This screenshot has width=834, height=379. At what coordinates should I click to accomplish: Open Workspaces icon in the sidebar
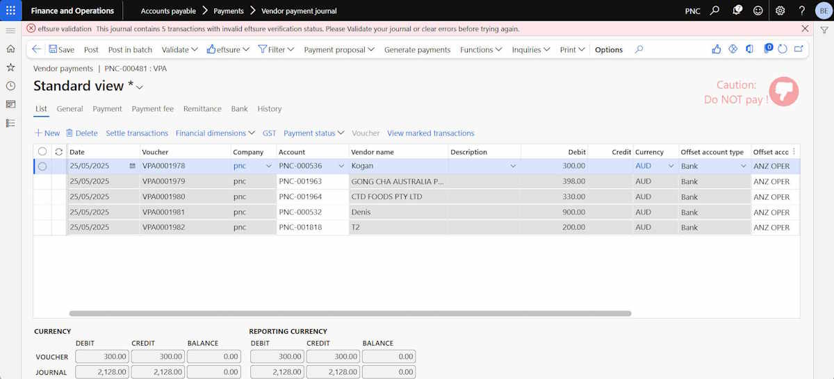click(x=10, y=104)
